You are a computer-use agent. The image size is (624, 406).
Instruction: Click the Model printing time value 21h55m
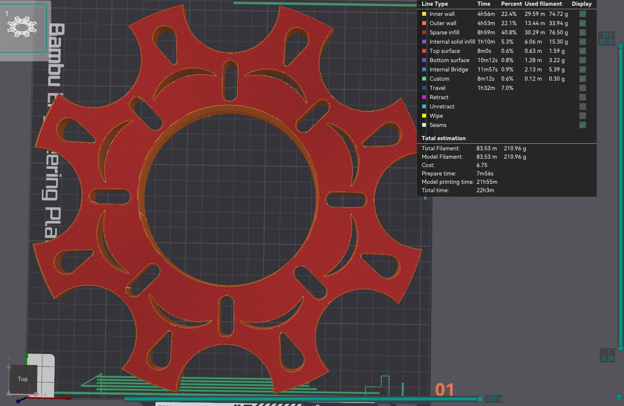(487, 182)
